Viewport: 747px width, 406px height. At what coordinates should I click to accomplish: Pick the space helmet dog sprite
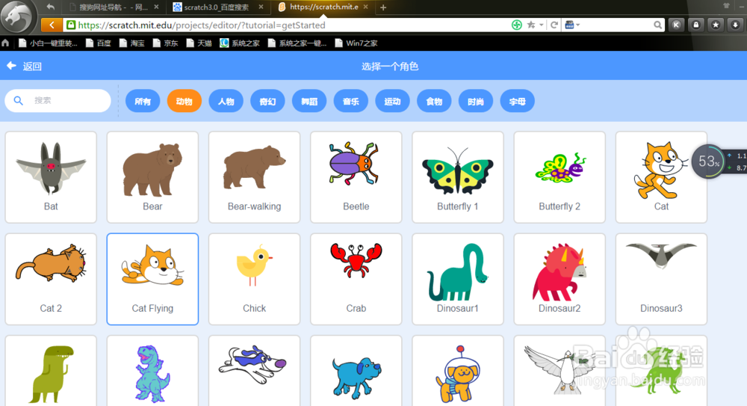[x=458, y=371]
